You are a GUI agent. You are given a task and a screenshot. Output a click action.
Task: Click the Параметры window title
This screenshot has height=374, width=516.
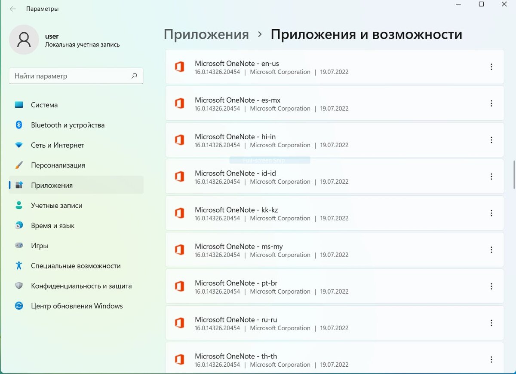coord(42,9)
